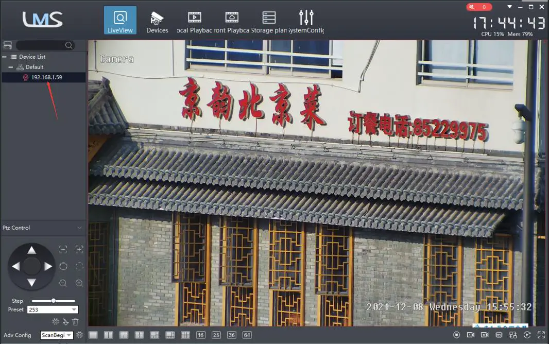The width and height of the screenshot is (549, 344).
Task: Click the preset settings gear icon
Action: point(55,321)
